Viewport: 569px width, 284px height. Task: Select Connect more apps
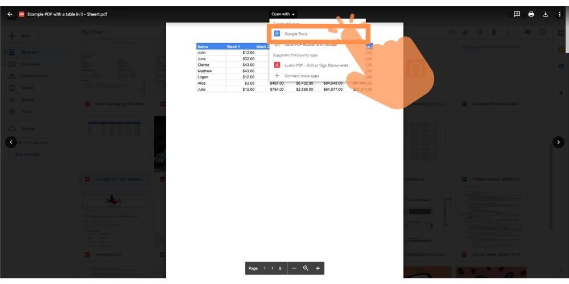(317, 76)
